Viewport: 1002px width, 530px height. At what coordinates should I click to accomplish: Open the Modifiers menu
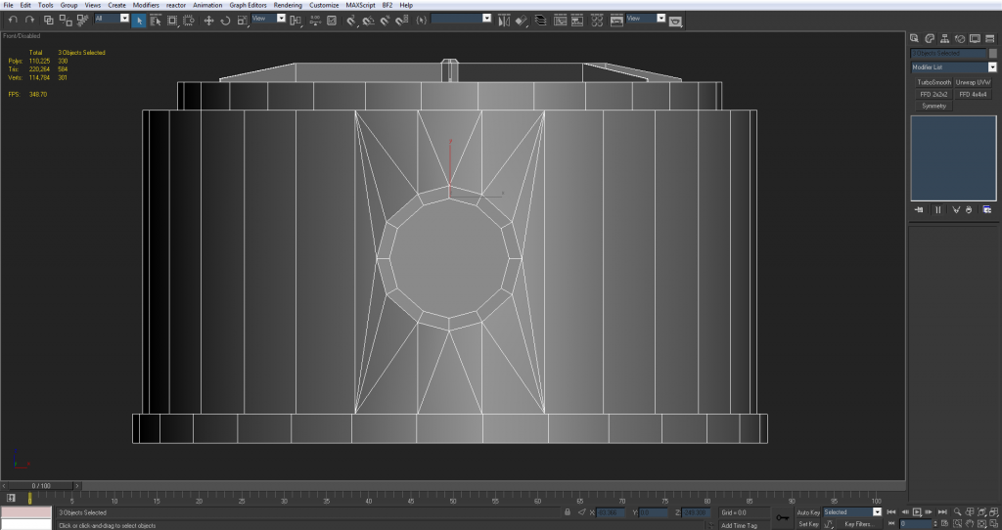pyautogui.click(x=146, y=5)
